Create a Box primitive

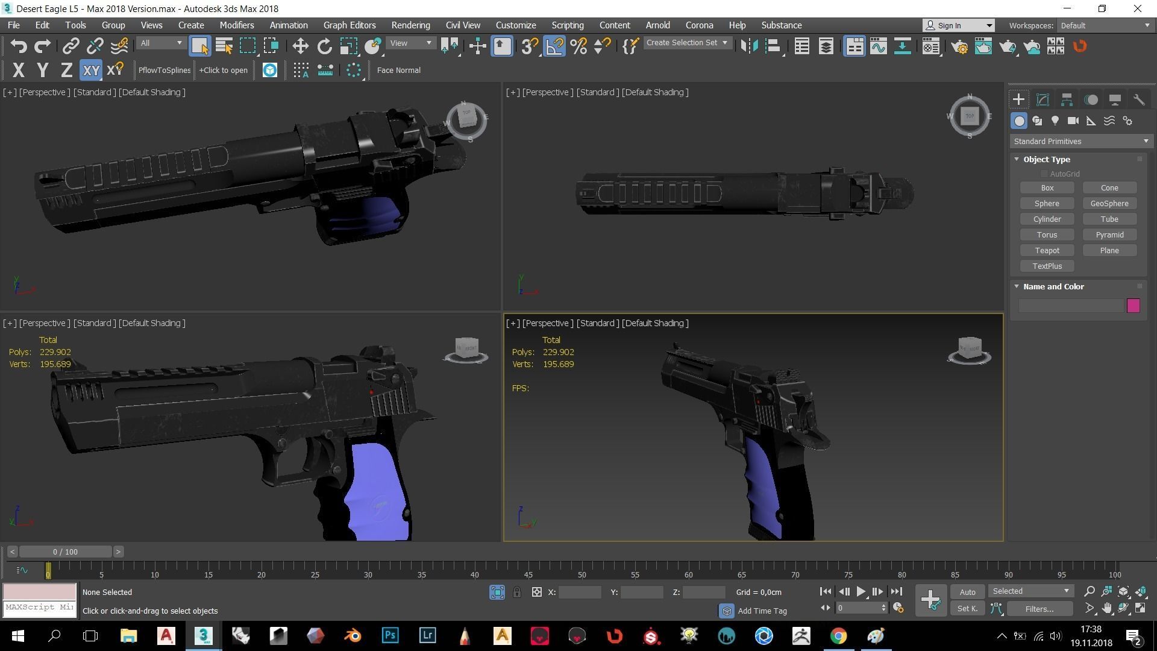pos(1047,188)
